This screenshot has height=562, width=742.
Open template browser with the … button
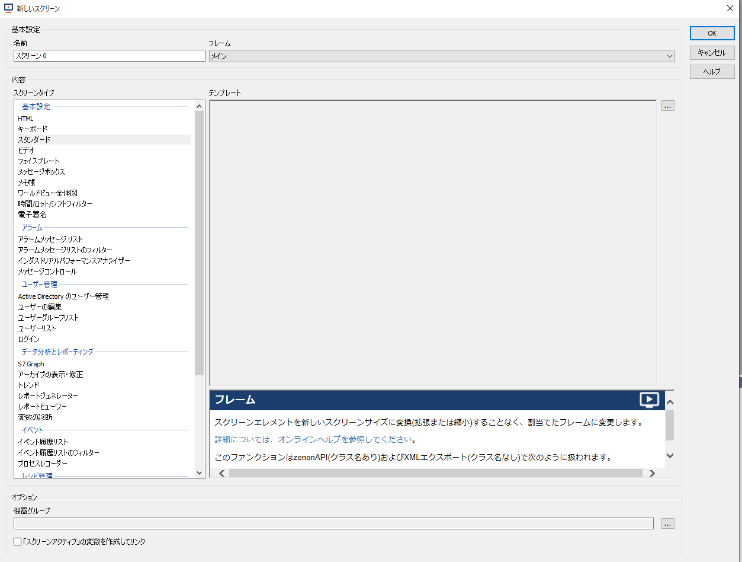point(668,106)
